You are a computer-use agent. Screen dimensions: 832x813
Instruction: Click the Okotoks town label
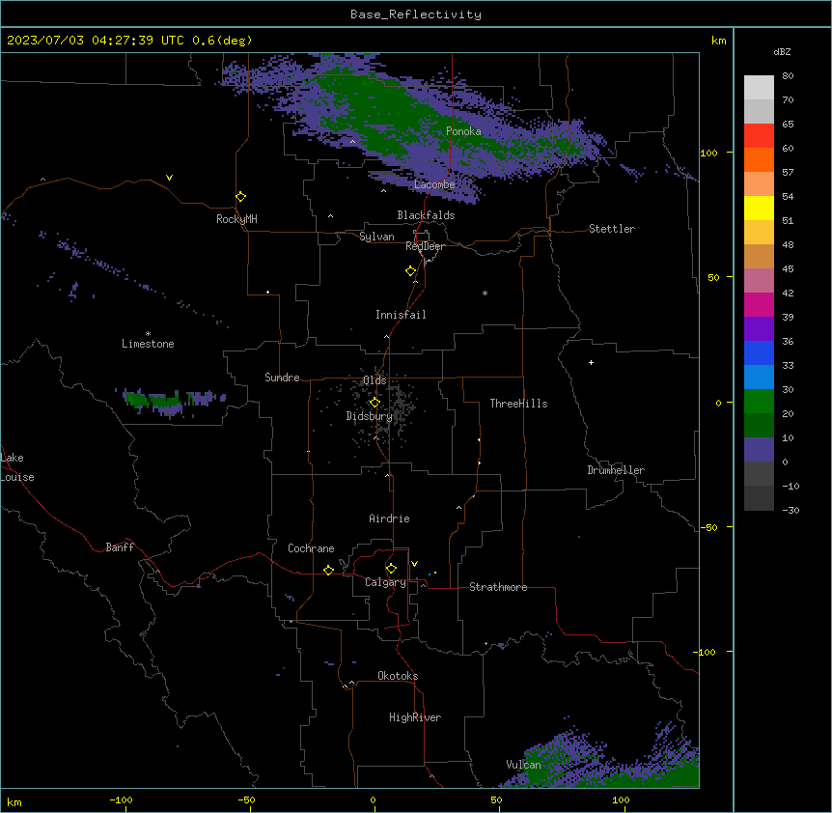click(x=398, y=676)
